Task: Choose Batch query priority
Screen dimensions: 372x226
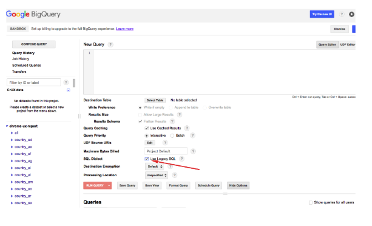Action: coord(172,135)
